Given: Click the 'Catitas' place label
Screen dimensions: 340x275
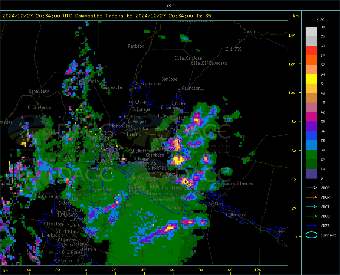Looking at the screenshot, I should 215,204.
